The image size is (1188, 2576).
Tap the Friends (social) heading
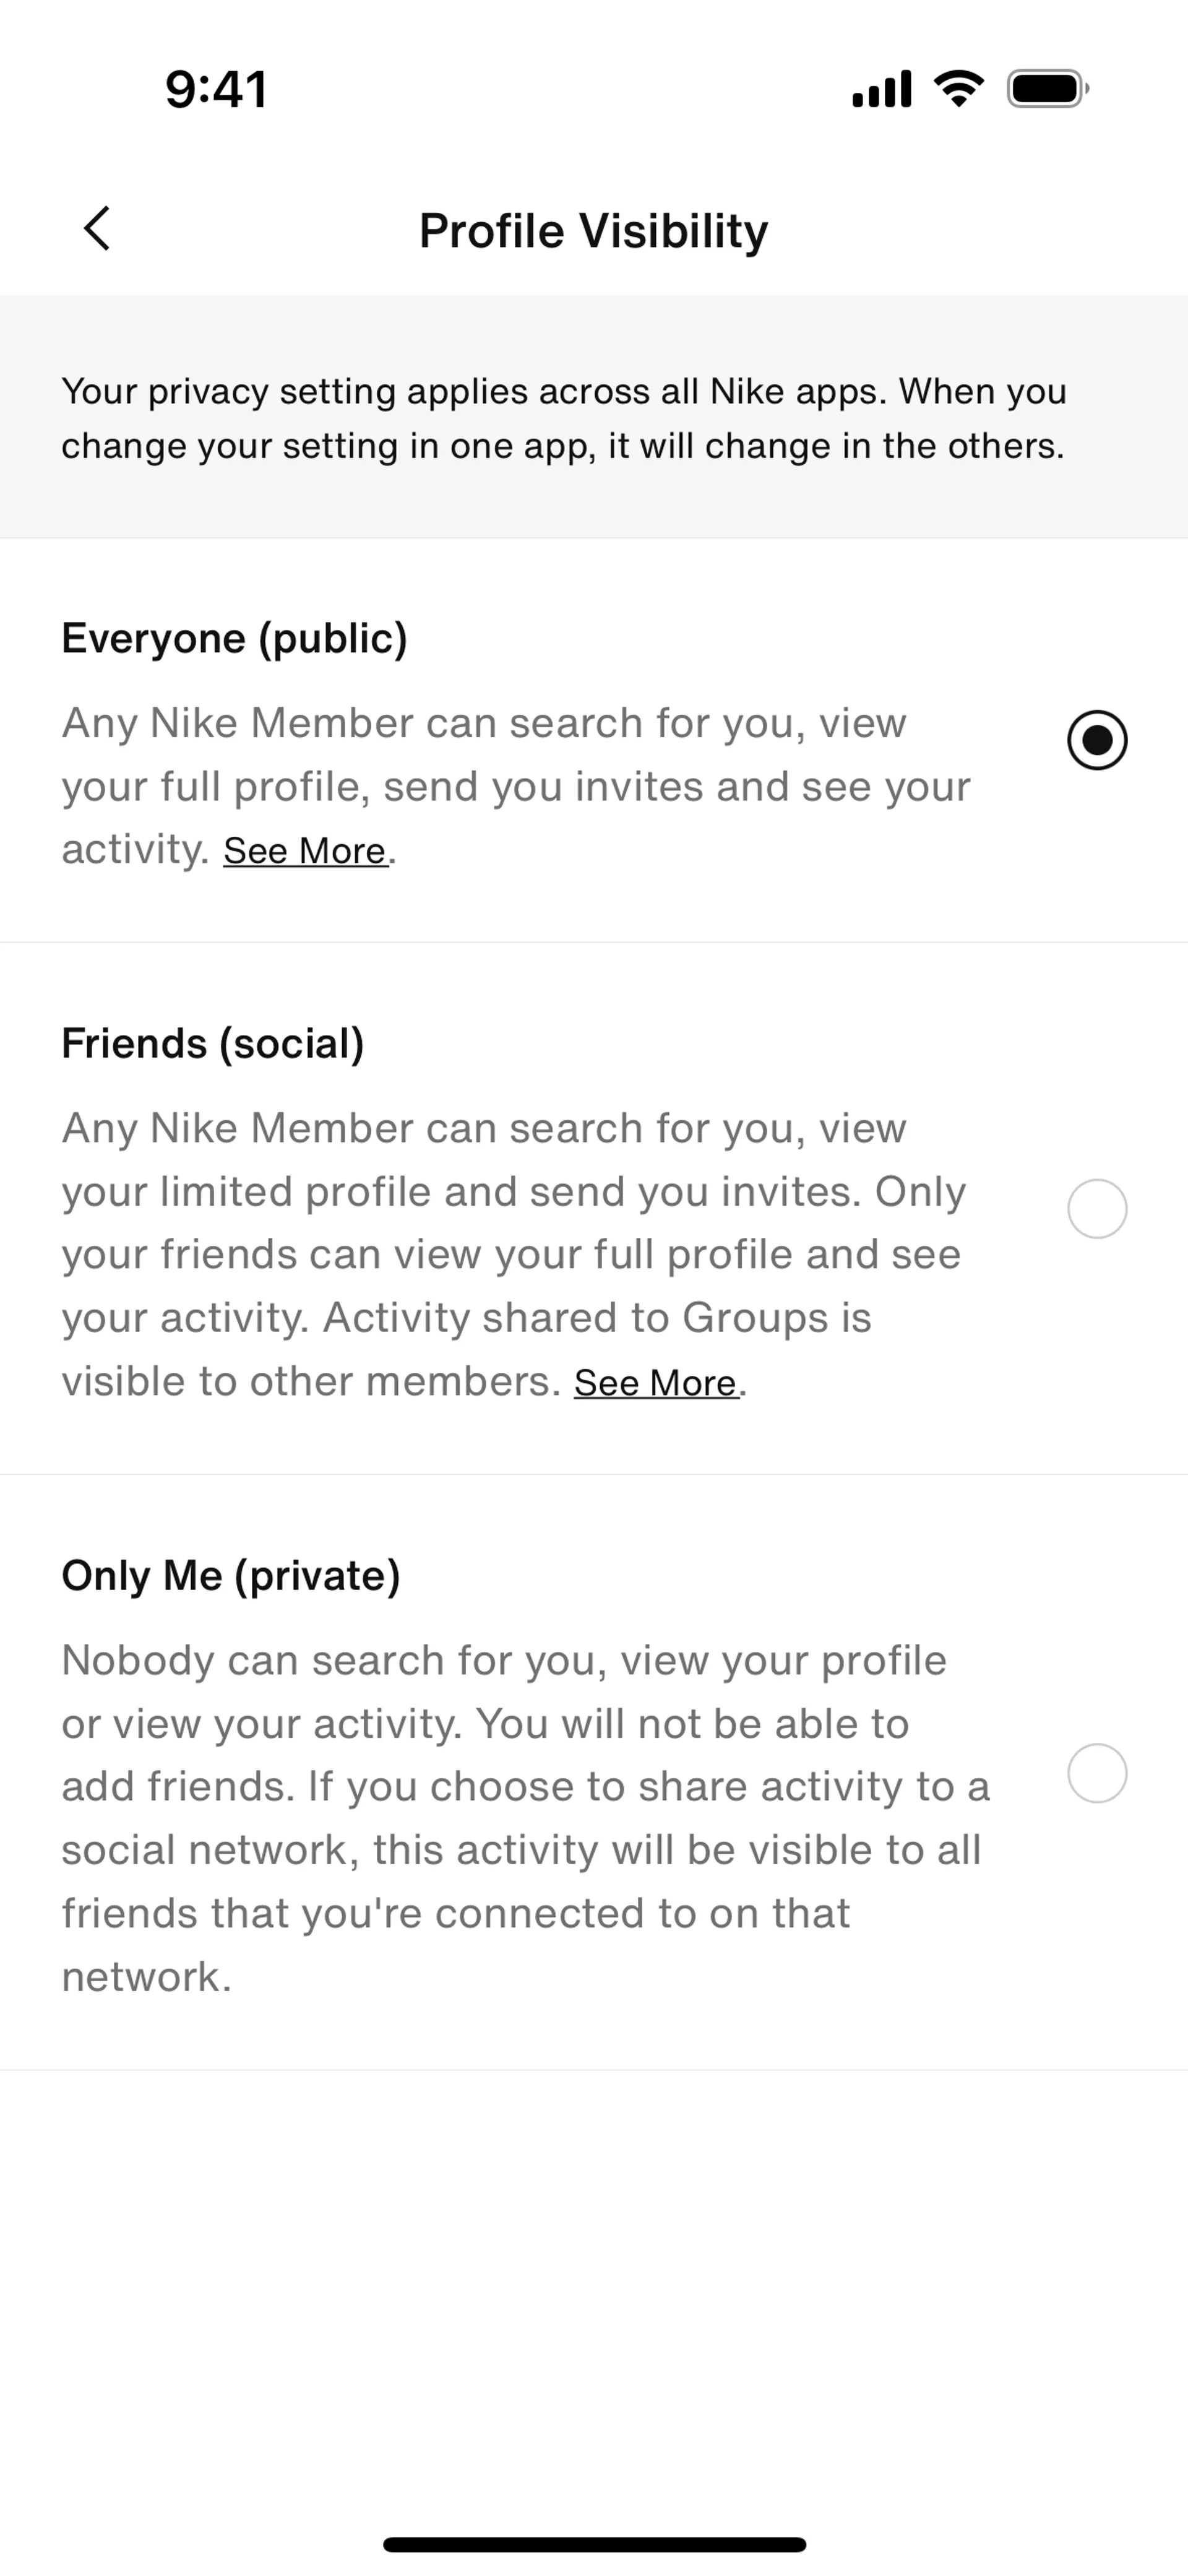[x=213, y=1043]
